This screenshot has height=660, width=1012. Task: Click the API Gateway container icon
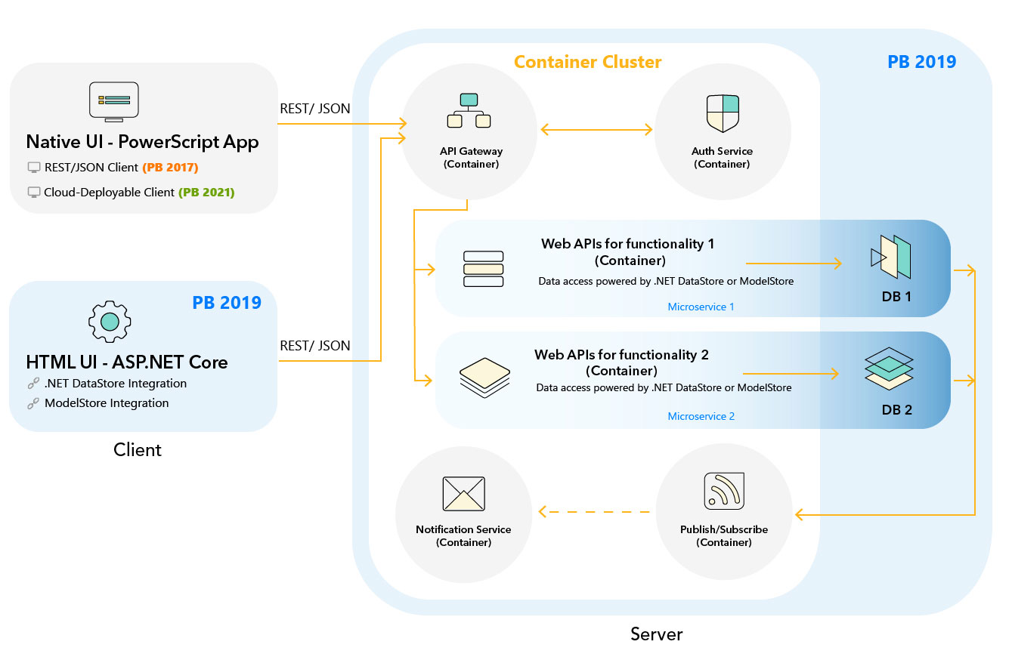tap(469, 109)
